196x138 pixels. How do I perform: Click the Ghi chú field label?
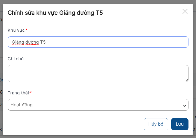pos(16,59)
